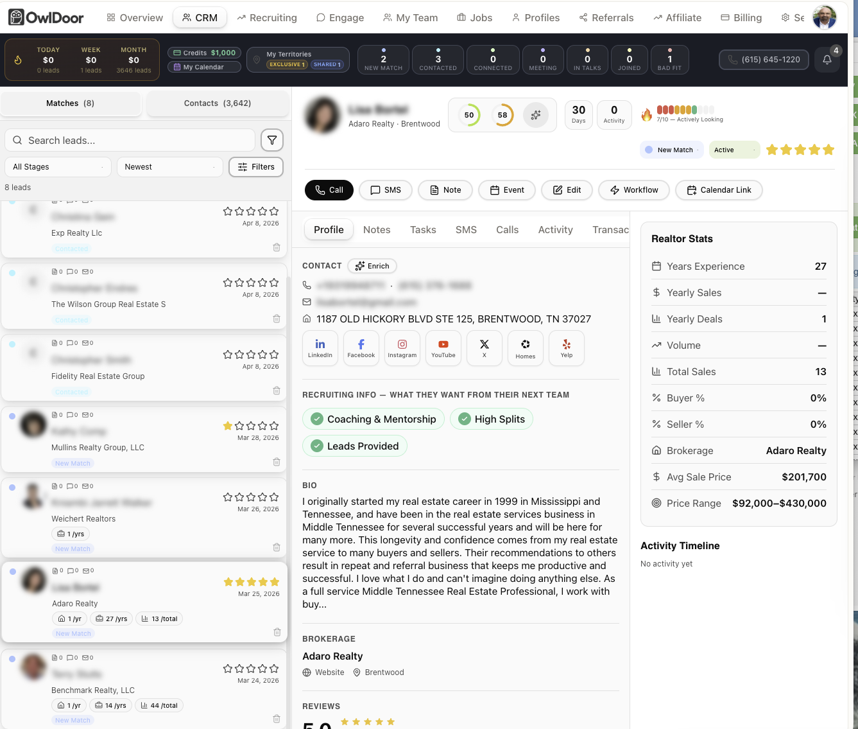Toggle the Leads Provided chip
Screen dimensions: 858x729
(354, 446)
